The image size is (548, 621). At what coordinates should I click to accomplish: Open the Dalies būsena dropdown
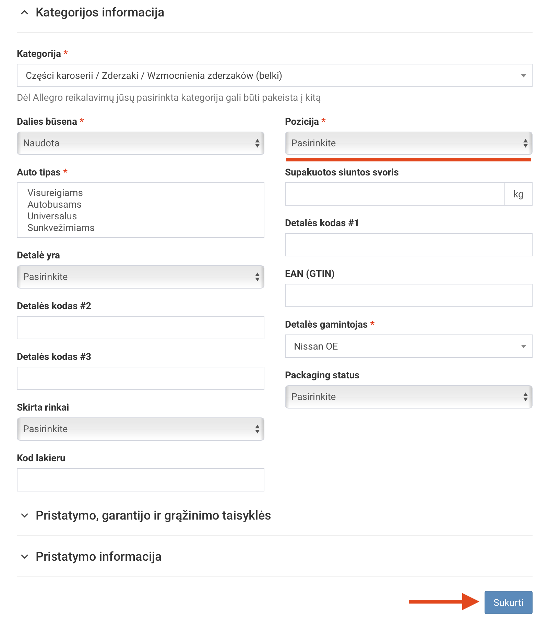tap(140, 143)
